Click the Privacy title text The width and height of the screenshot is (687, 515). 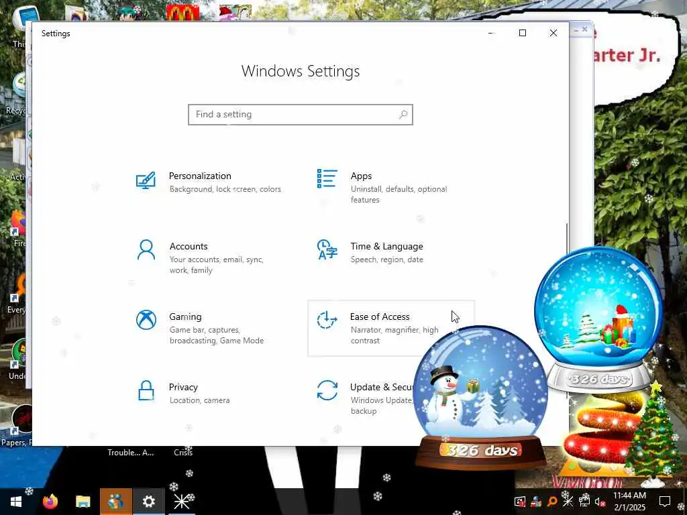pyautogui.click(x=183, y=387)
